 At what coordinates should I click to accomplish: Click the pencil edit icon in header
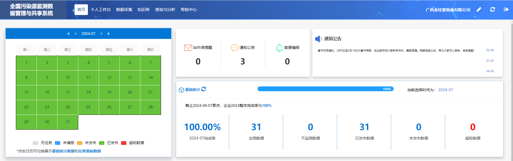(x=479, y=10)
